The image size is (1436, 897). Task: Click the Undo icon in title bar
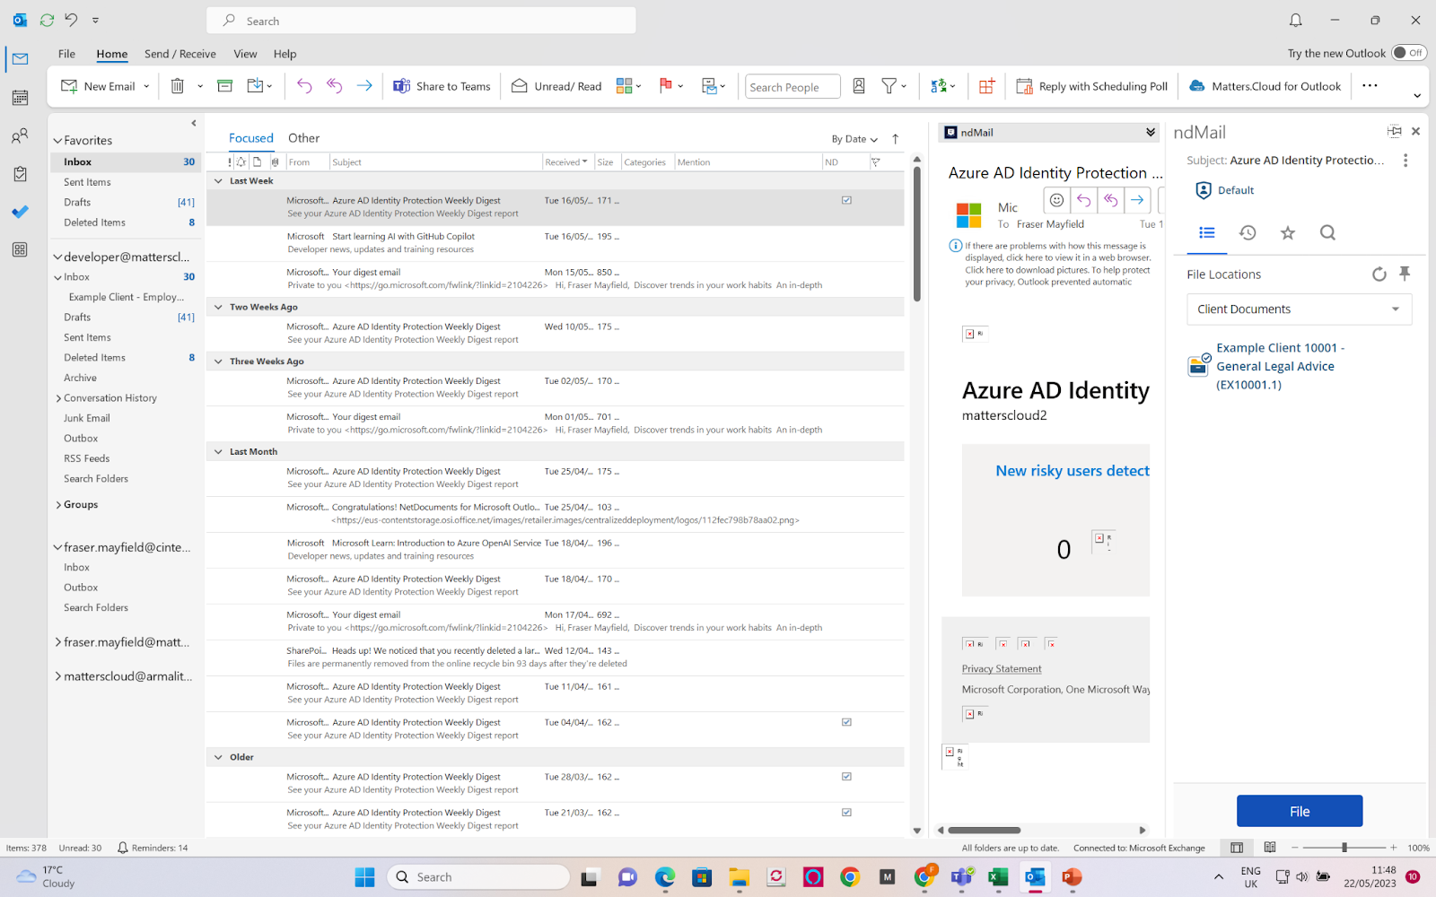71,20
